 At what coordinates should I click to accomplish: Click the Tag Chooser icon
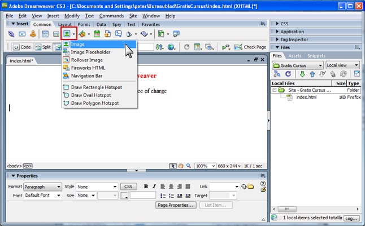tap(176, 34)
